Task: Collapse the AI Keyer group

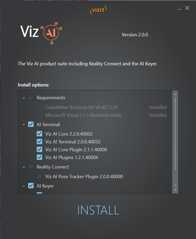Action: [x=24, y=186]
